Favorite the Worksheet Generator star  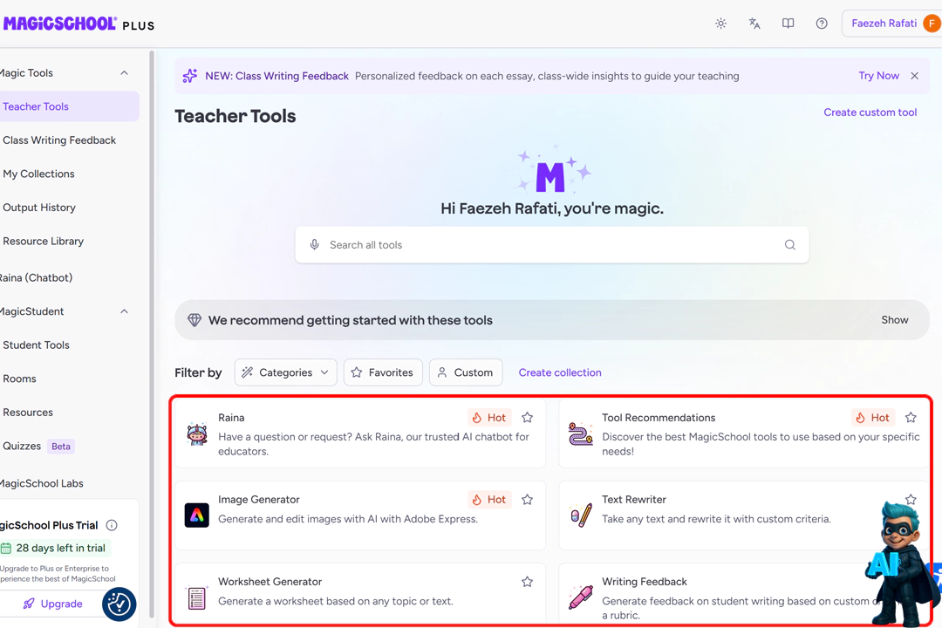527,581
